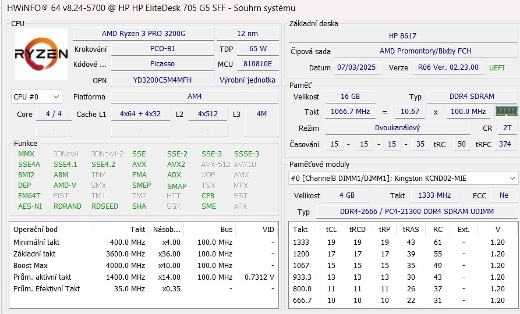This screenshot has height=314, width=520.
Task: Select the DDR4-2666 / PC4-21300 type field
Action: pos(417,212)
